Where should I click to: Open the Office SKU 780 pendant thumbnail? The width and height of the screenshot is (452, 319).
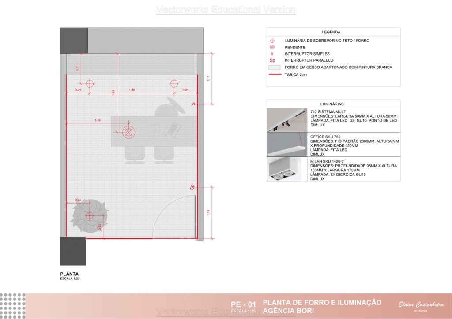click(x=287, y=145)
